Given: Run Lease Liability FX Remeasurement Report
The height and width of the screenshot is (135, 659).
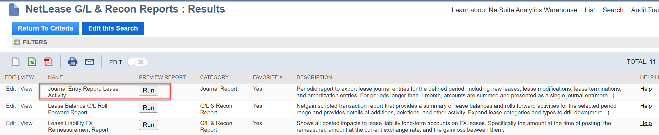Looking at the screenshot, I should (x=148, y=125).
